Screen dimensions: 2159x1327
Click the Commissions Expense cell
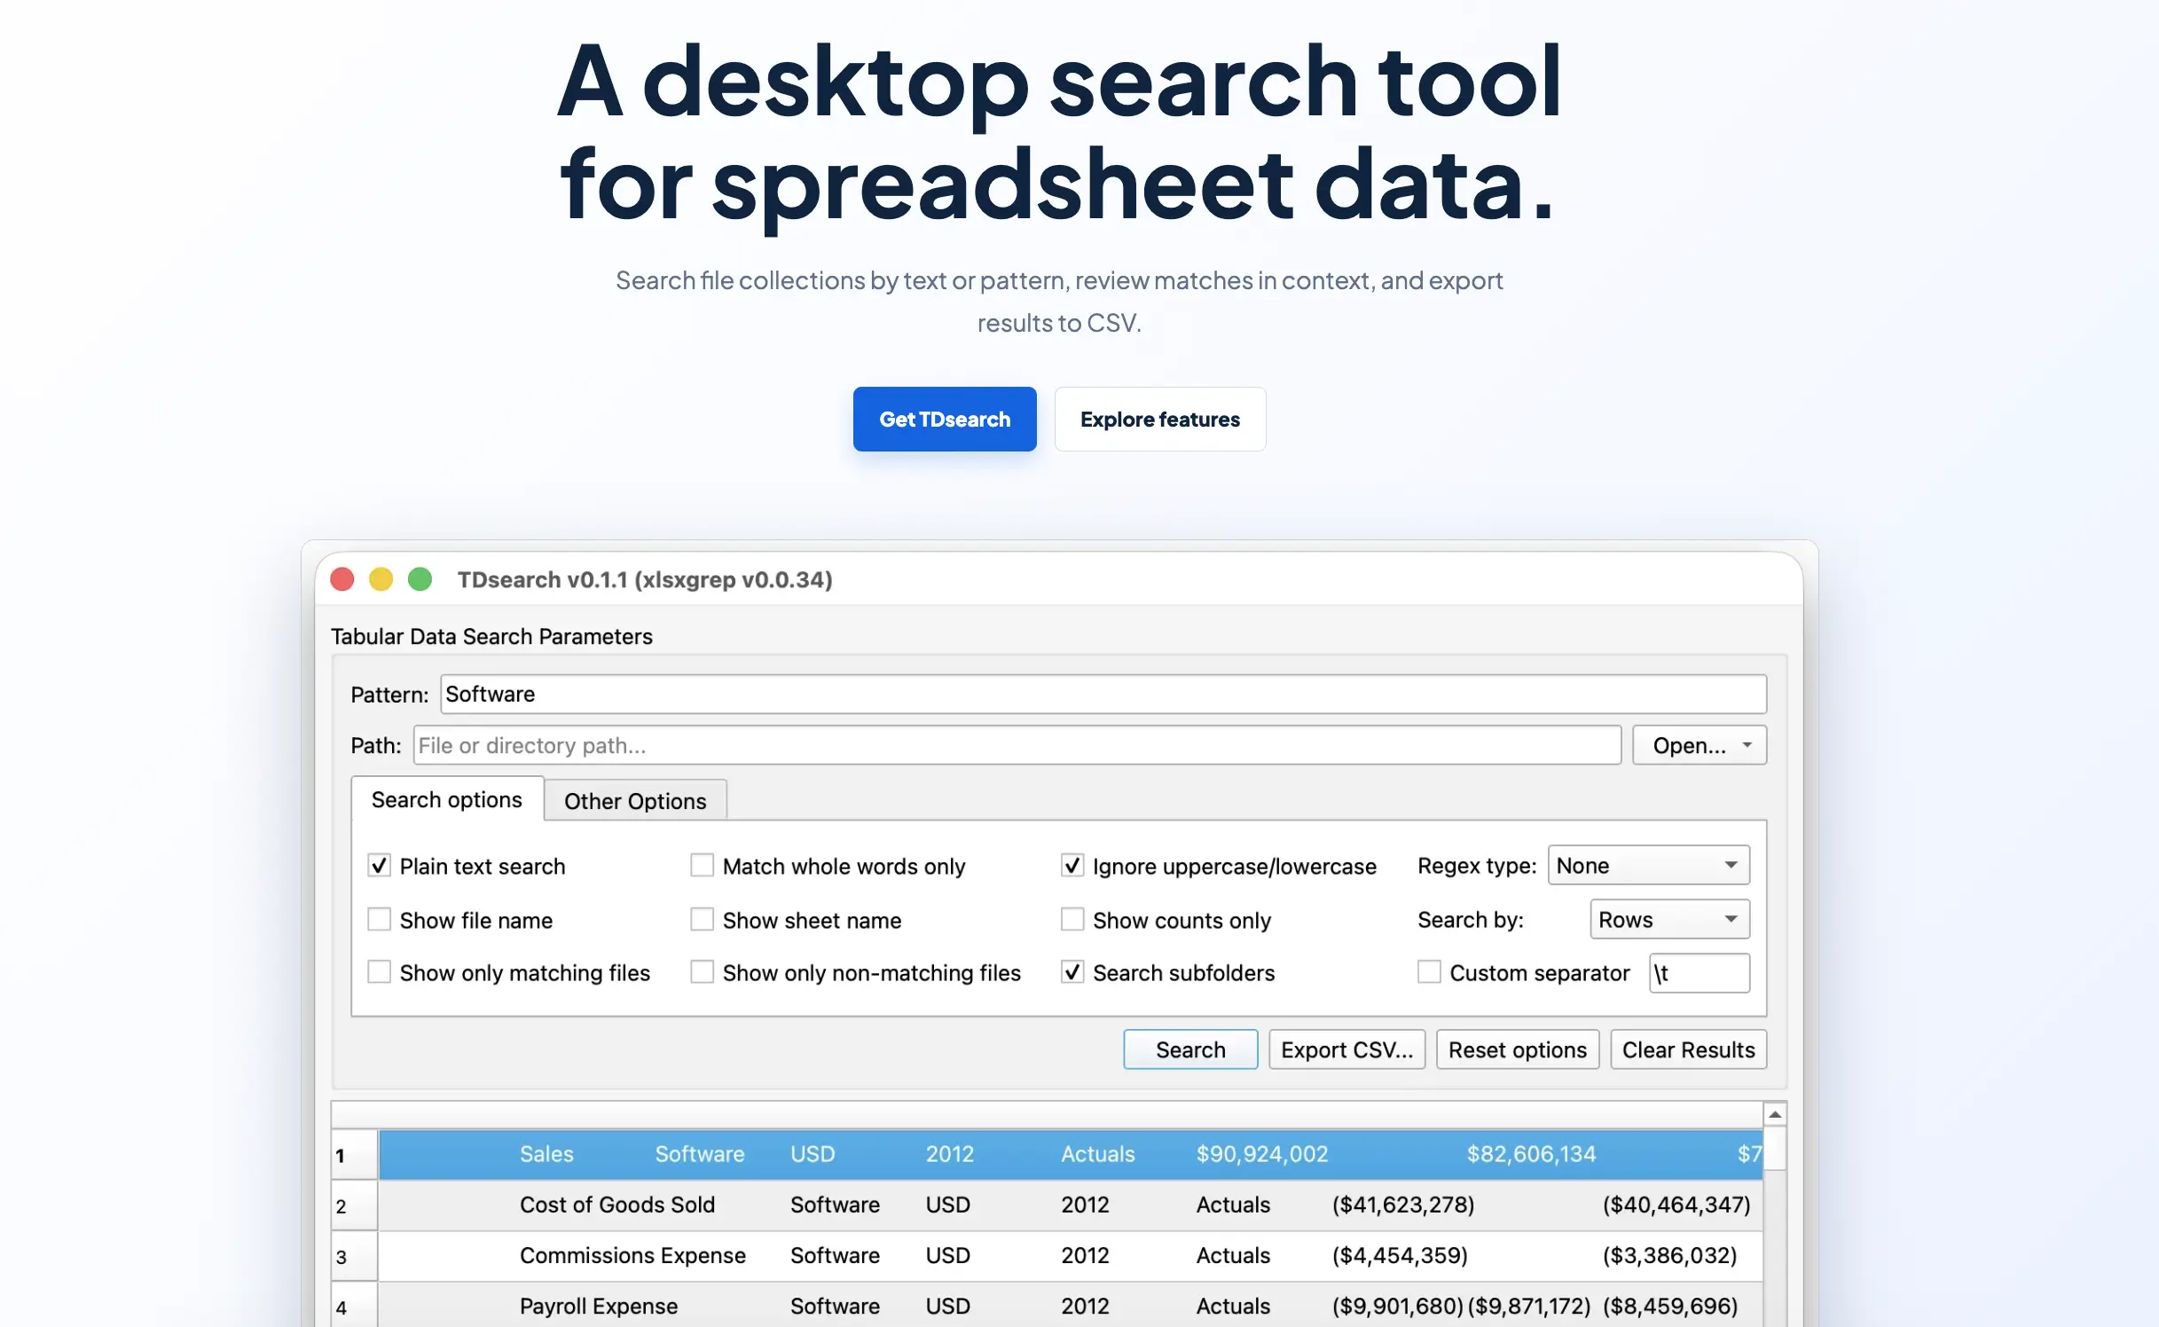[632, 1255]
